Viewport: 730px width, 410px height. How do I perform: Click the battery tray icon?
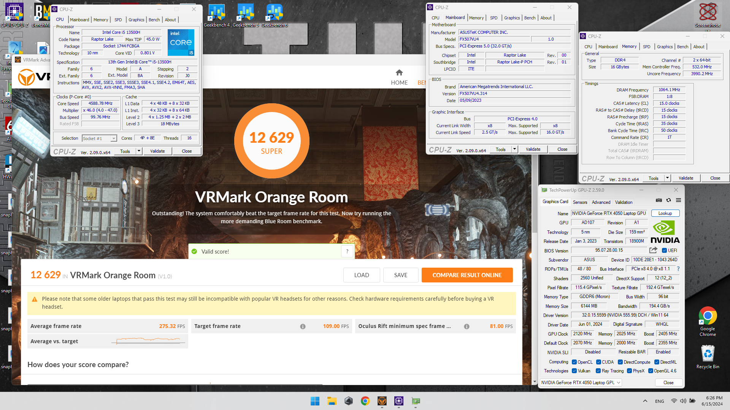[692, 401]
